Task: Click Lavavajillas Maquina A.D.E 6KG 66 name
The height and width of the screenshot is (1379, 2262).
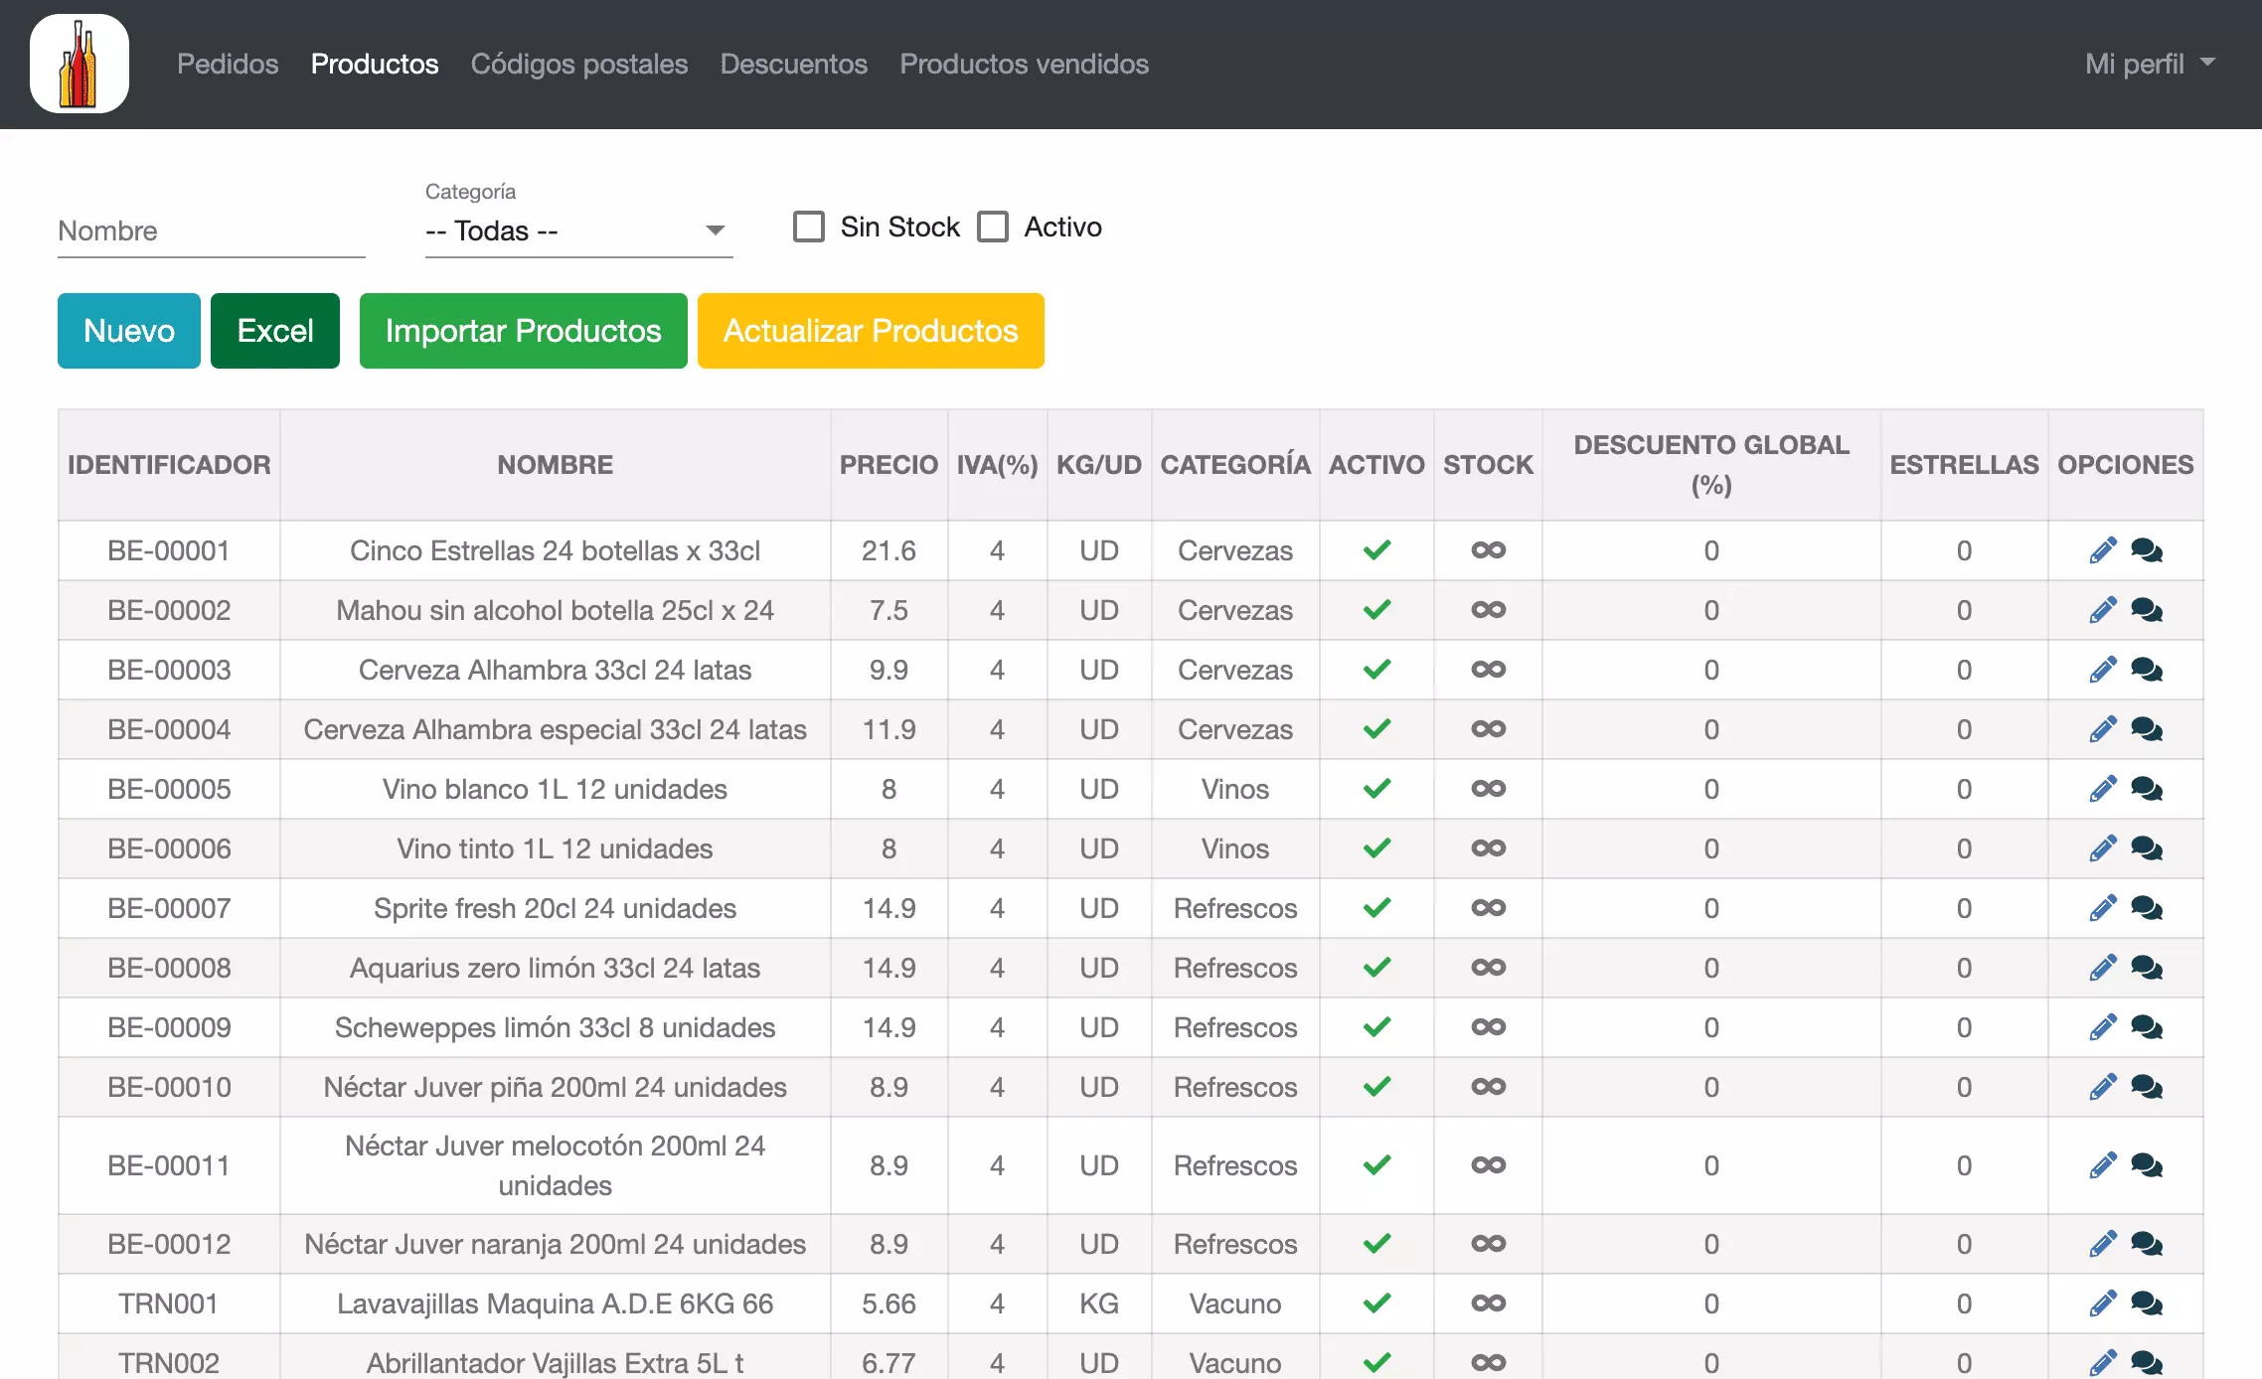Action: tap(556, 1303)
